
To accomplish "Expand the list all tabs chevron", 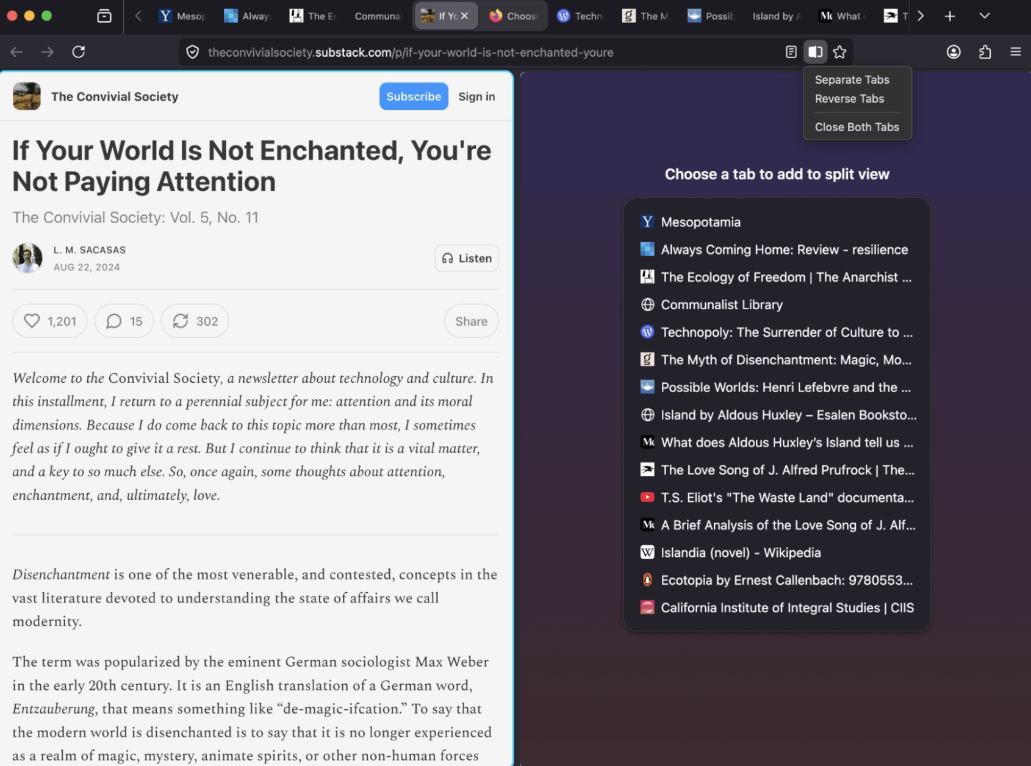I will click(x=984, y=16).
